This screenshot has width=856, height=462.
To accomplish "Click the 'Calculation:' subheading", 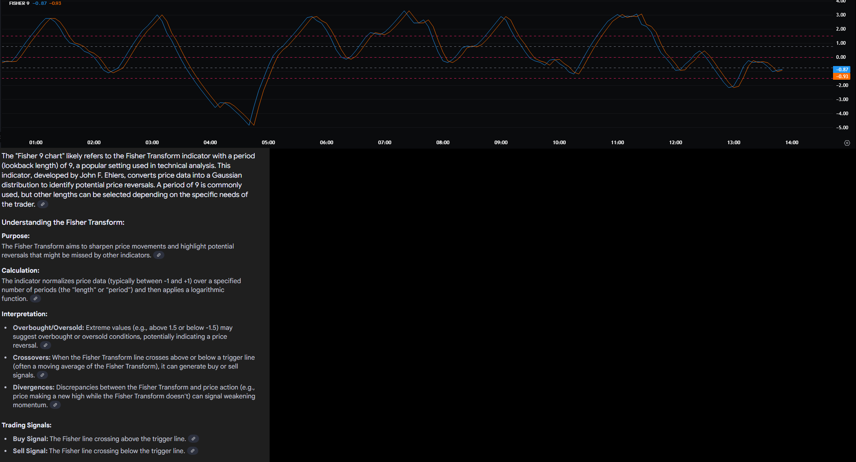I will click(x=21, y=271).
